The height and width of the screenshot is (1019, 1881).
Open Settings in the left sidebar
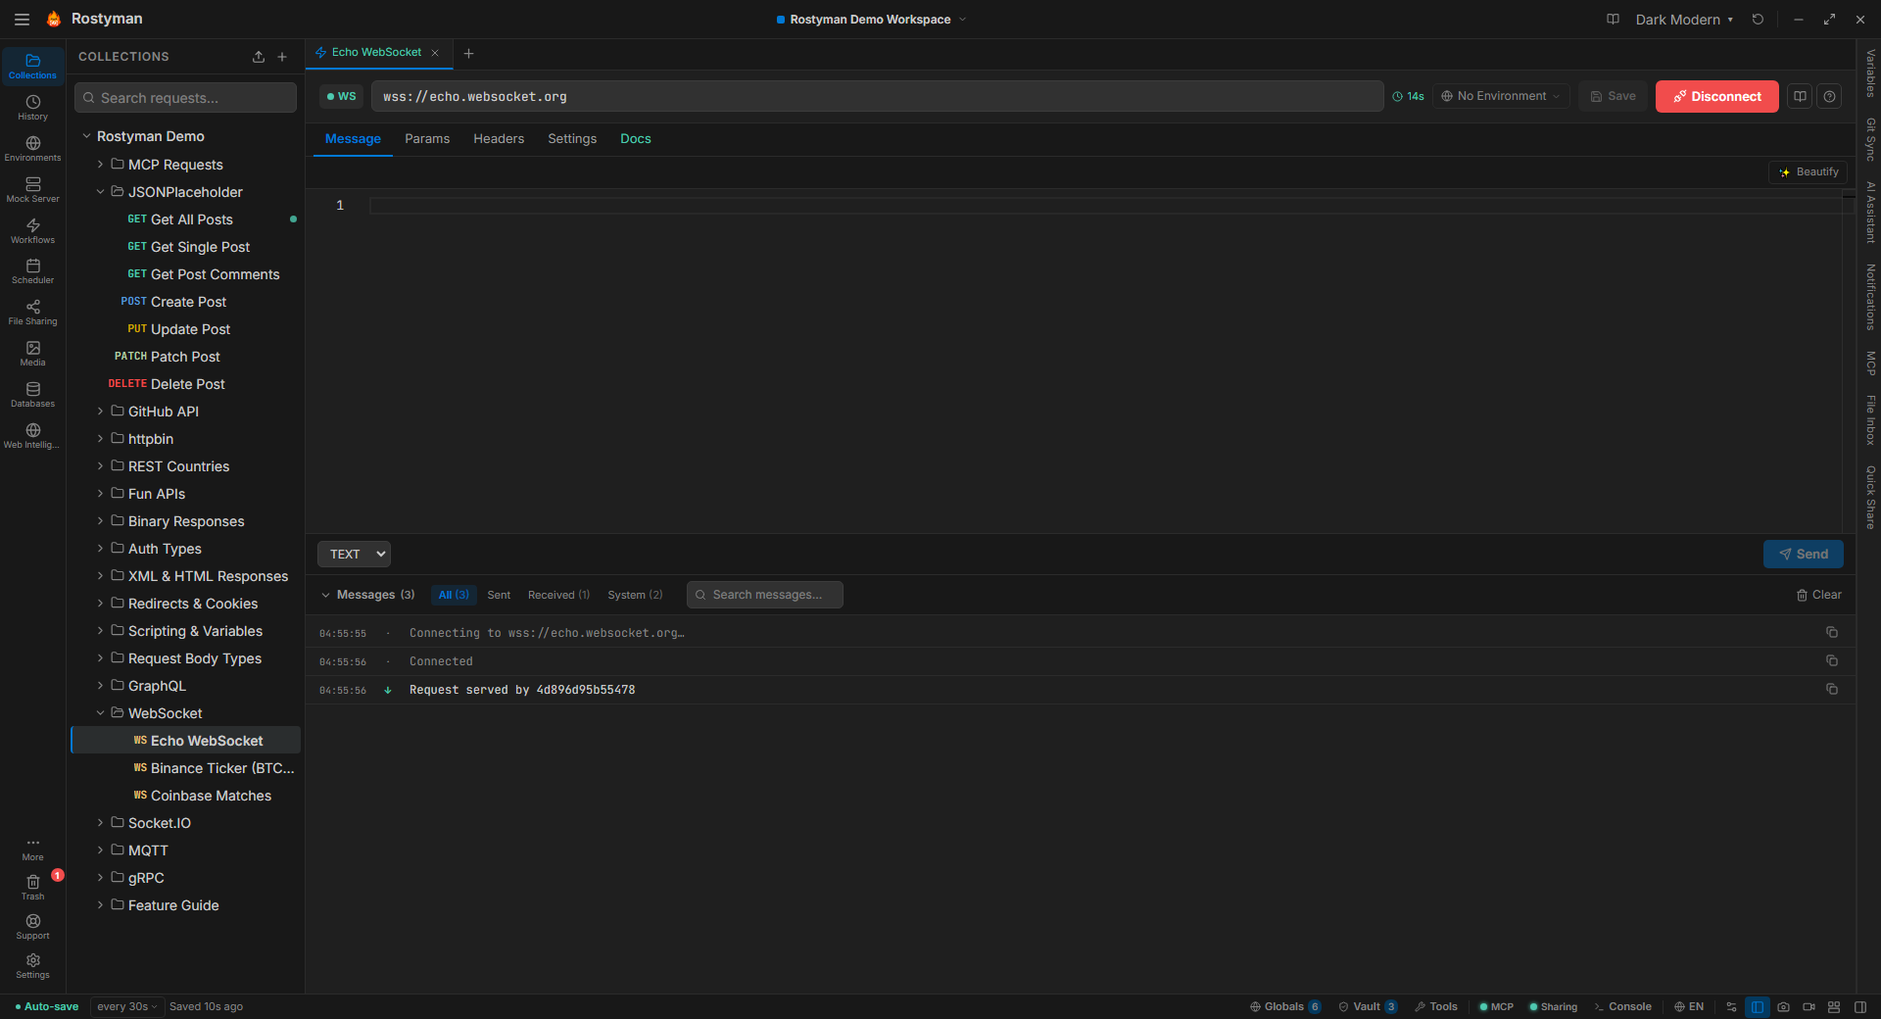(32, 966)
